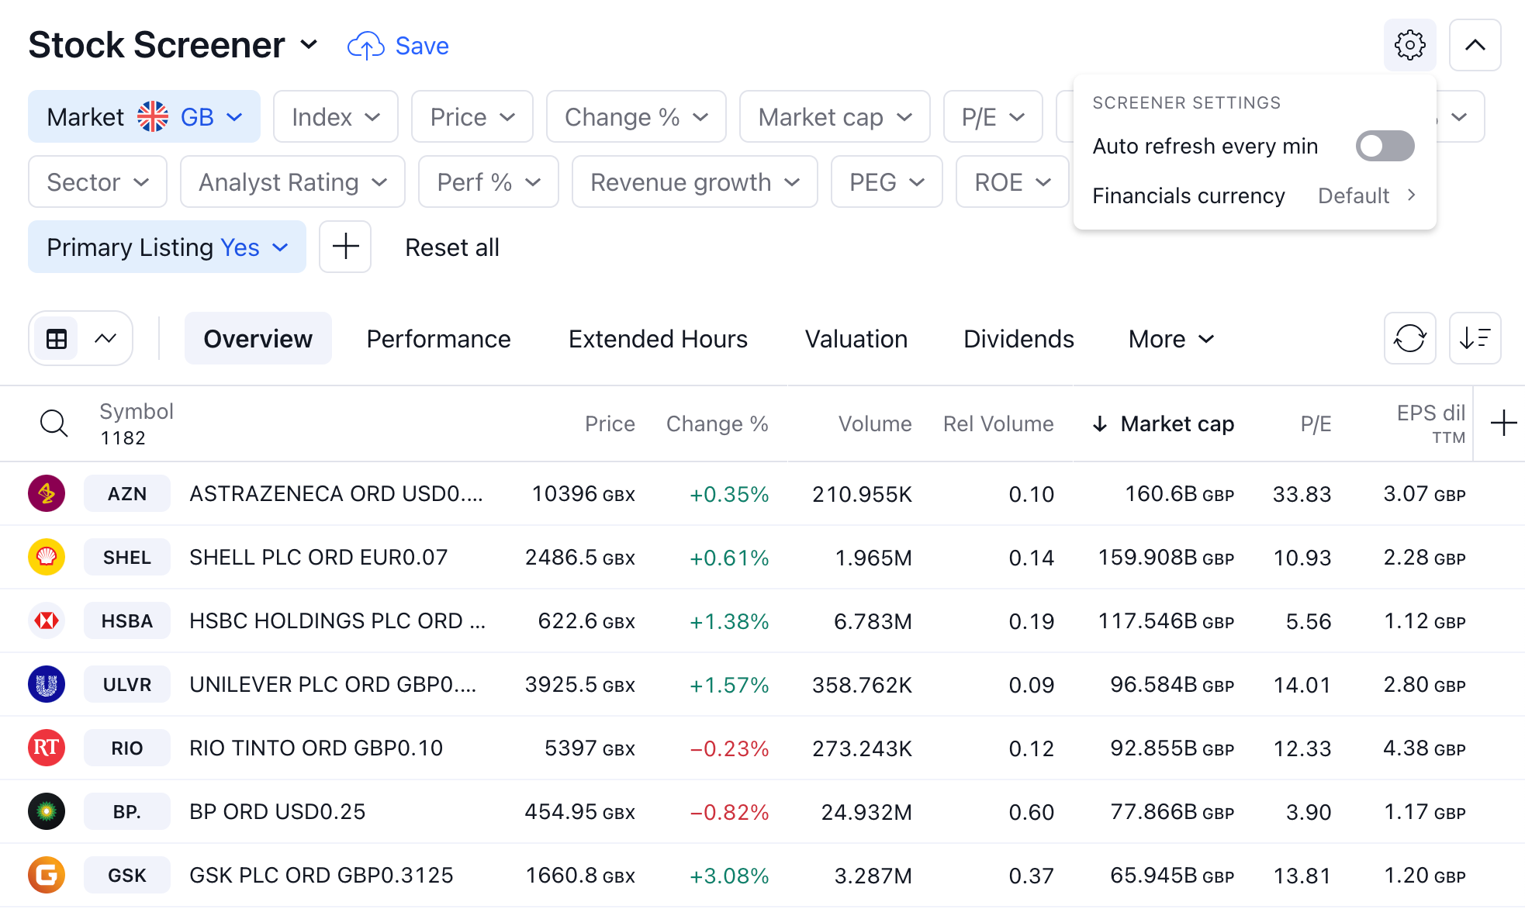1525x909 pixels.
Task: Switch to chart view icon
Action: 105,339
